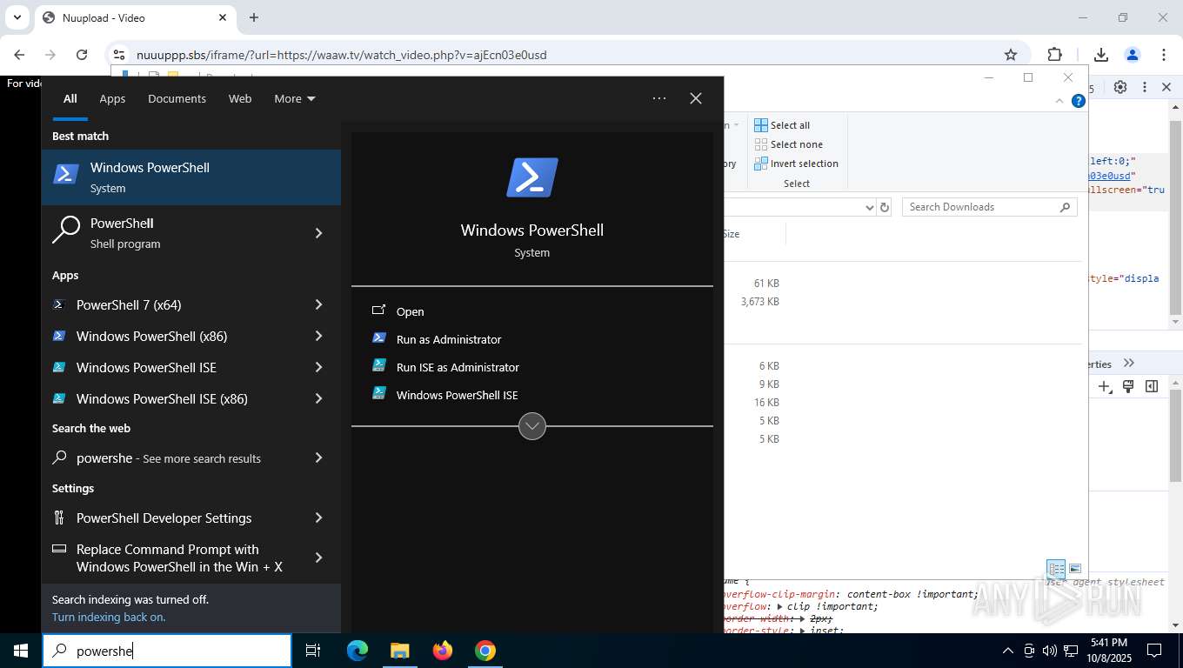Viewport: 1183px width, 668px height.
Task: Open the More filter dropdown
Action: click(295, 98)
